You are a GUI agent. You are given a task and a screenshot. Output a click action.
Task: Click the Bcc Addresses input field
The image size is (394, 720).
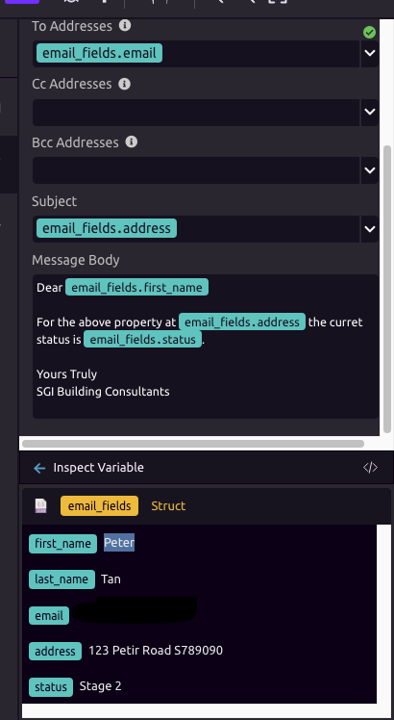pos(196,170)
